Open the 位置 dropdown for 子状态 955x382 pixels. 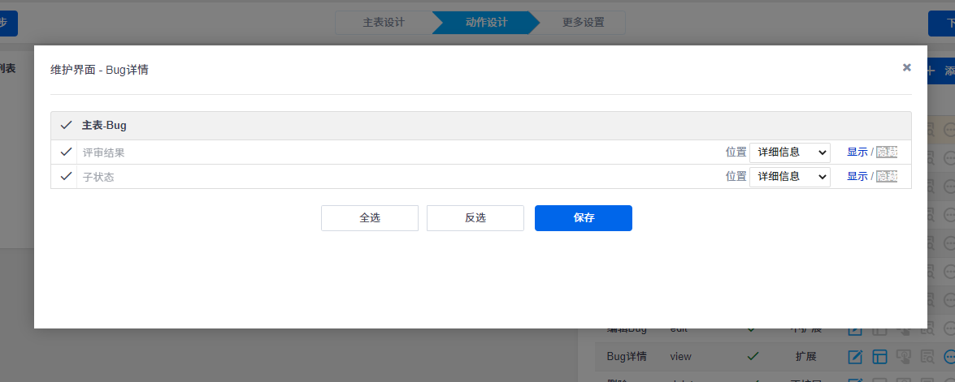[x=790, y=176]
